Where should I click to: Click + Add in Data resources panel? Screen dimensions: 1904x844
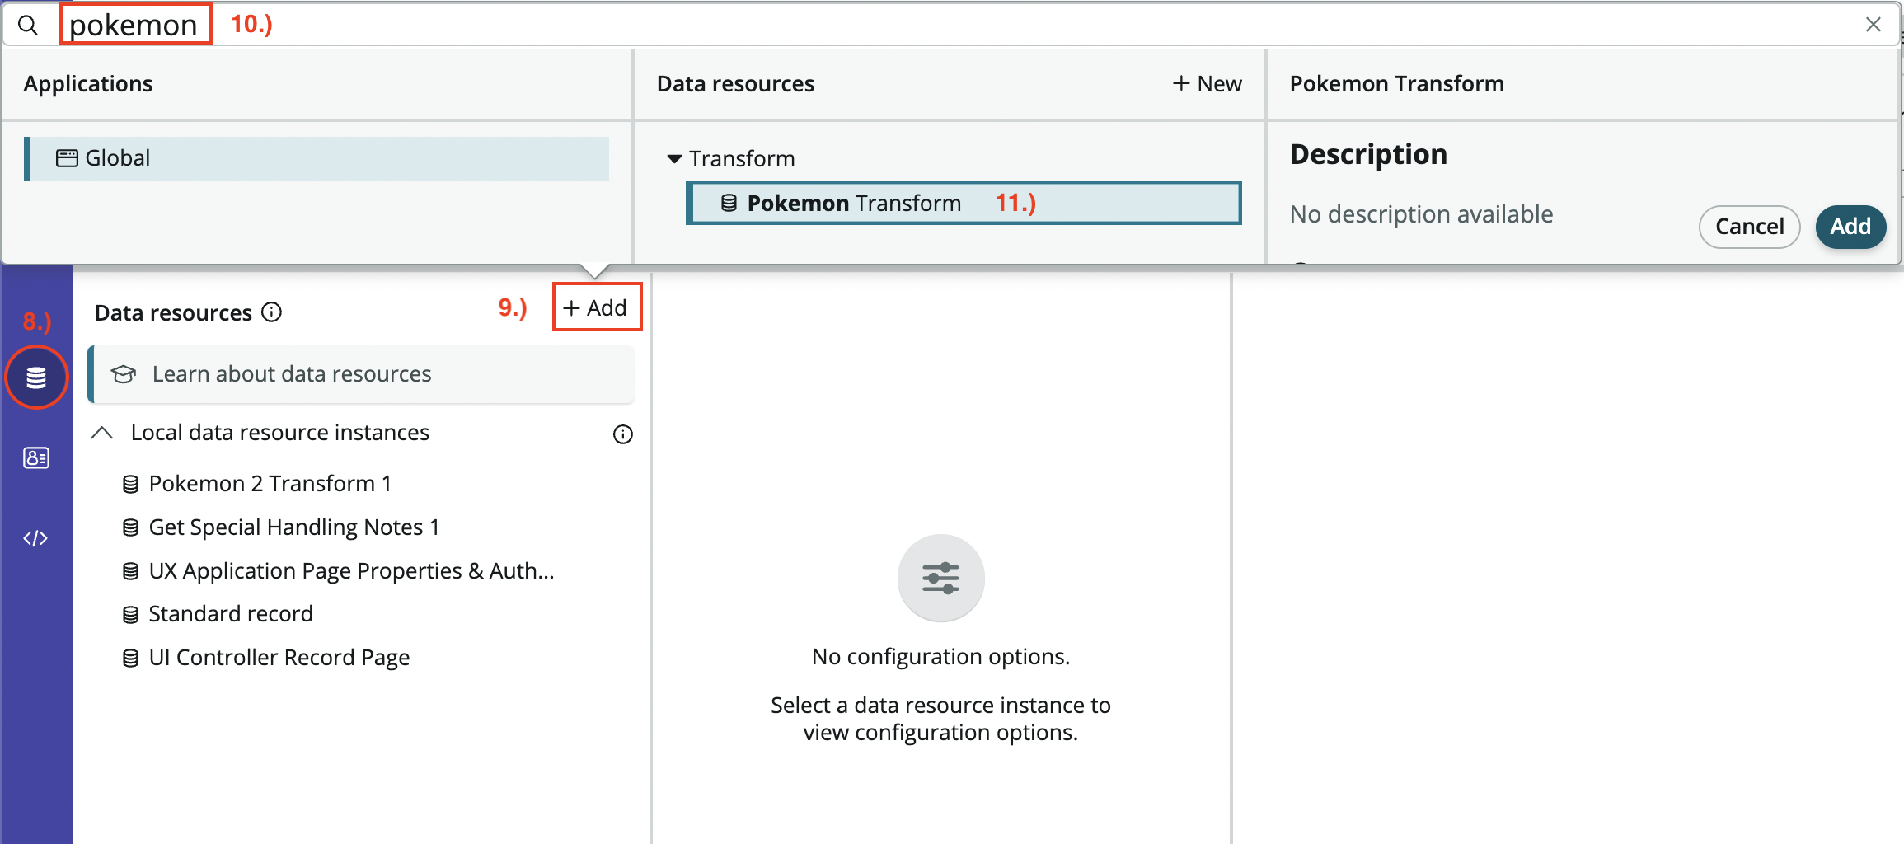[x=596, y=307]
